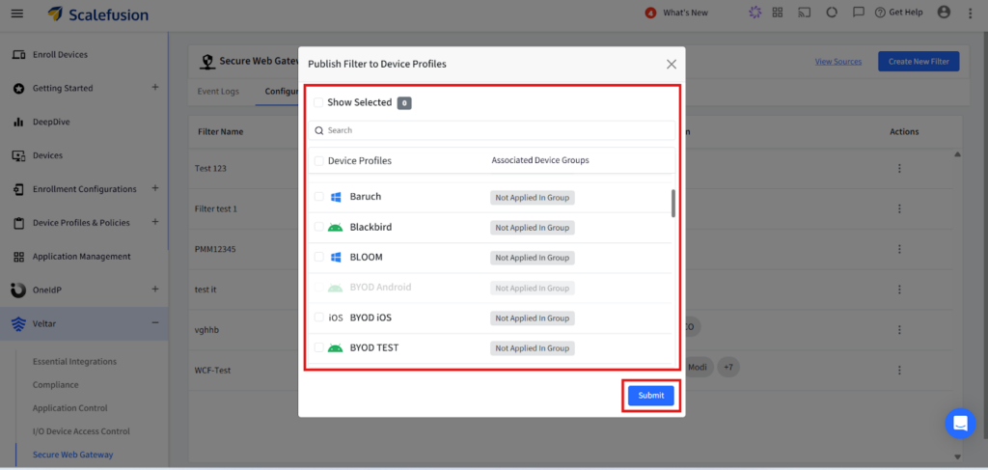Click the Scalefusion logo
988x470 pixels.
point(98,14)
